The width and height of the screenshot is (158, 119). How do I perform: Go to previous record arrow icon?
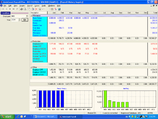point(7,9)
